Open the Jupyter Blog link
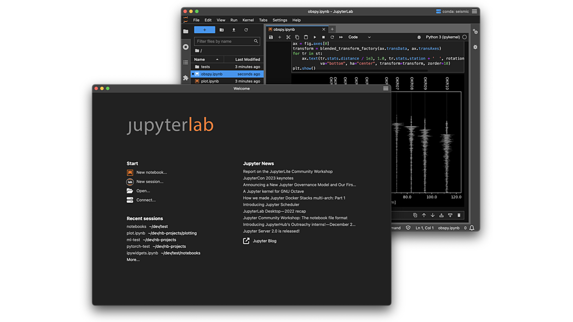 click(264, 240)
